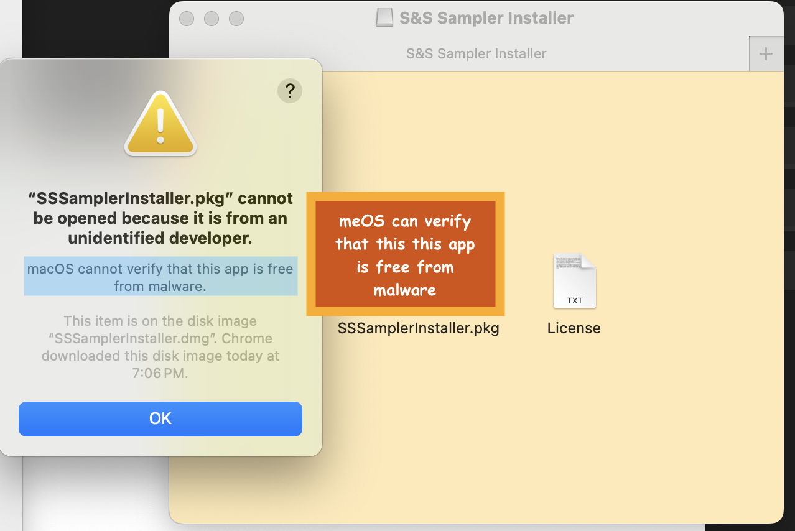Select the SSSamplerInstaller.pkg file name label
Screen dimensions: 795x531
(x=418, y=328)
